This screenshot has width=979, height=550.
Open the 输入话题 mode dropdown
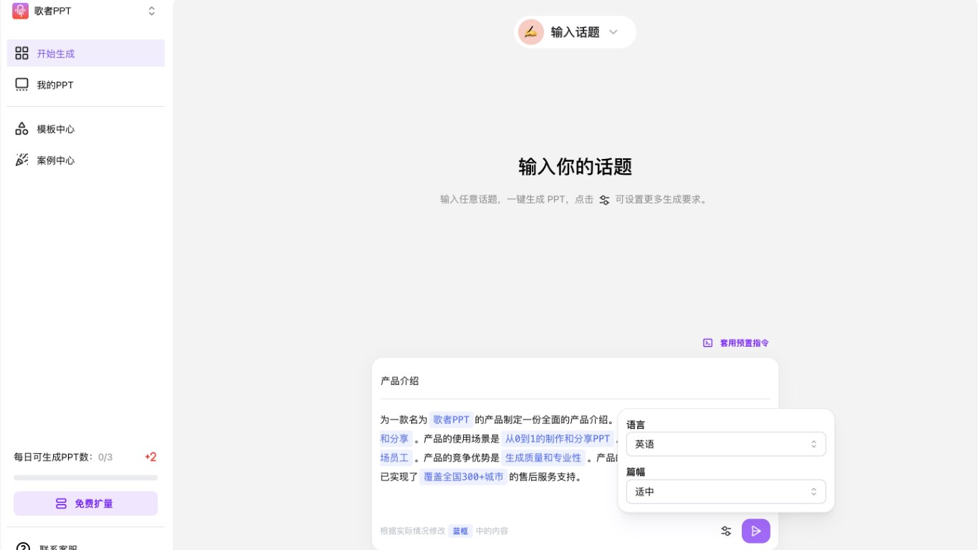575,32
